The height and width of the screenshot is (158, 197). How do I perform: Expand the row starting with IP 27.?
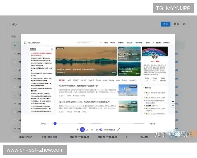15,54
